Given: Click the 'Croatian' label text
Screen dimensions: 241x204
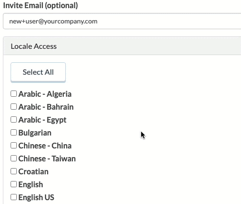Looking at the screenshot, I should [34, 171].
